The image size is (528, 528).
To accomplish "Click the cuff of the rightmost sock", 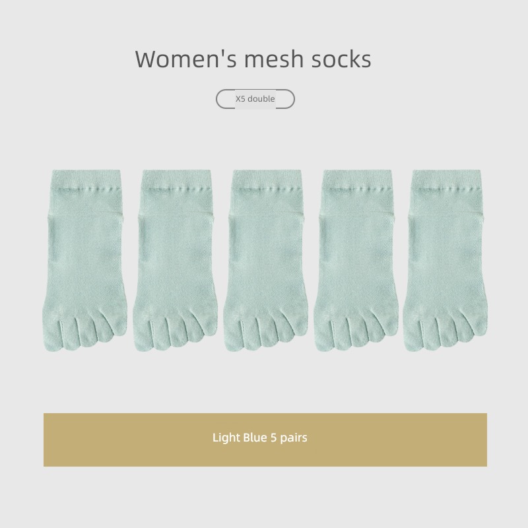I will tap(447, 179).
